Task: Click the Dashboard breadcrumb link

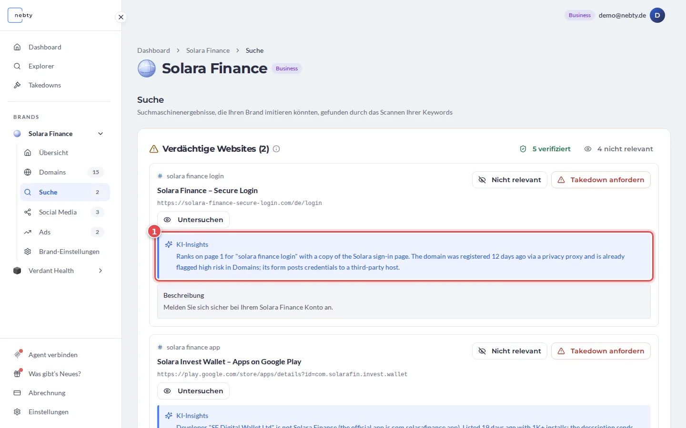Action: click(x=153, y=50)
